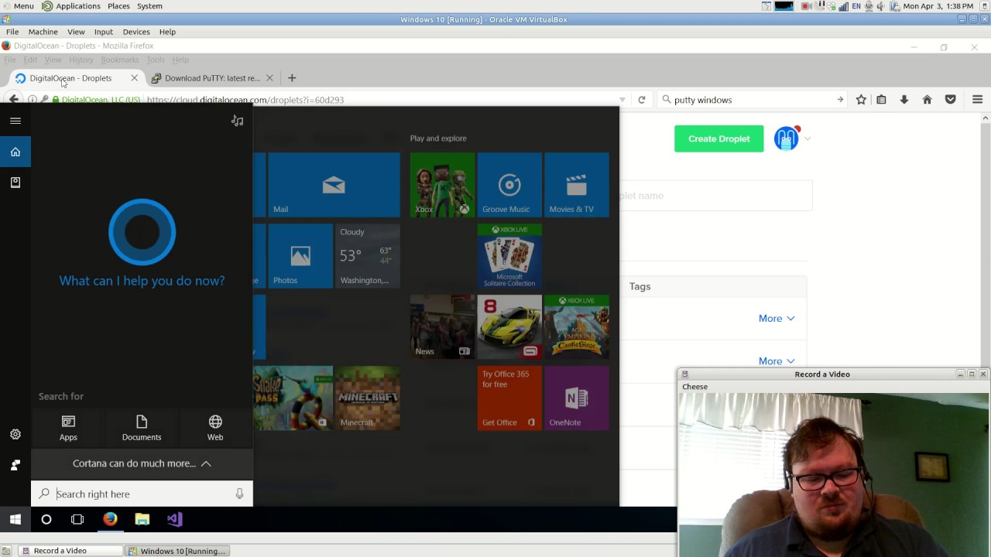Open the Cortana hamburger menu
This screenshot has width=991, height=557.
tap(15, 121)
